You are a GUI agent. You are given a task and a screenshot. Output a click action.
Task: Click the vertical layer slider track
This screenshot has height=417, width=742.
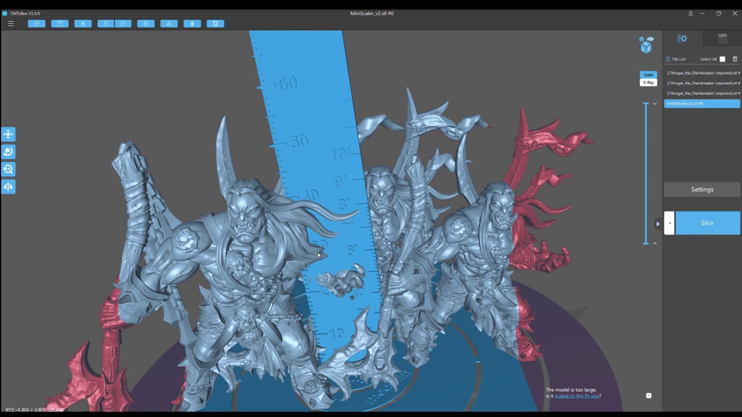click(646, 173)
